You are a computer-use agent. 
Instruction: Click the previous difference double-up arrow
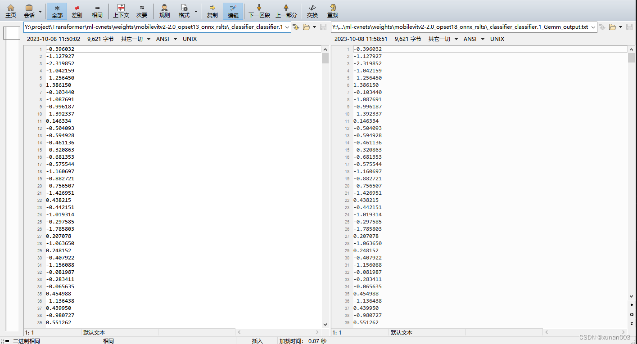point(632,305)
